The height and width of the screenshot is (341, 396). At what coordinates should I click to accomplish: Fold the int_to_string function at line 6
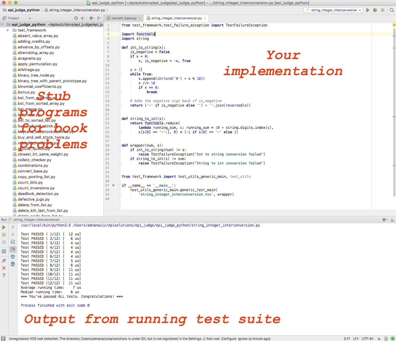120,47
